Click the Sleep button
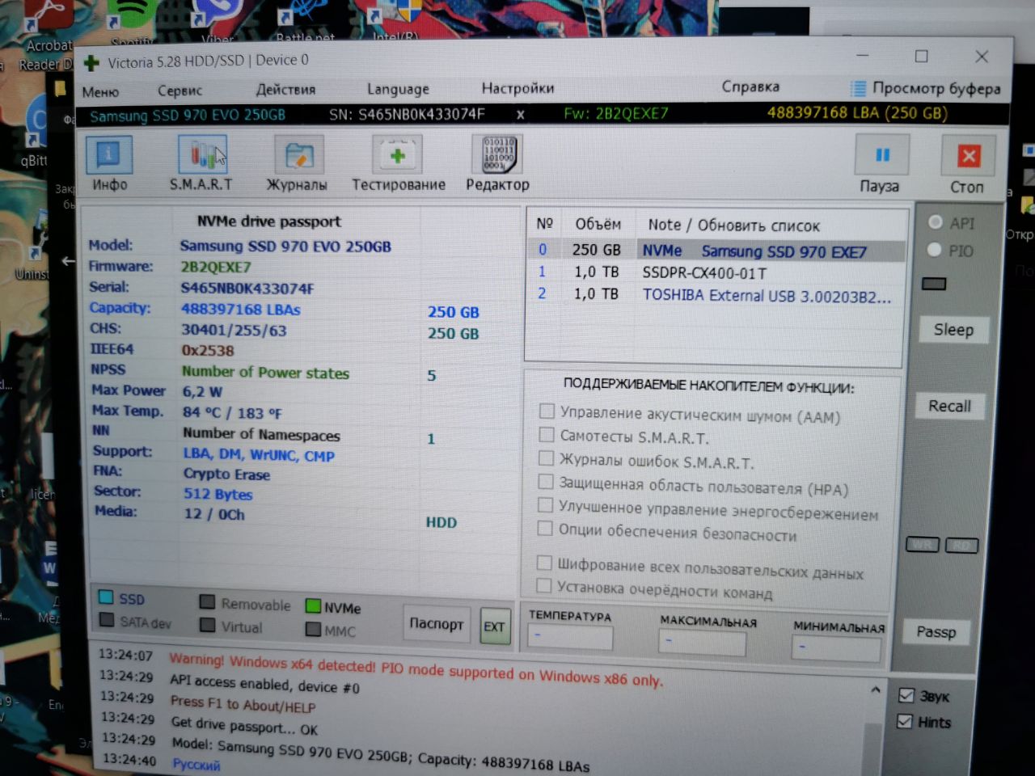1035x776 pixels. pos(953,330)
